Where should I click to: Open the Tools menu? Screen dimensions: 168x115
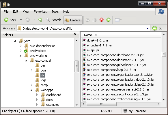[55, 12]
